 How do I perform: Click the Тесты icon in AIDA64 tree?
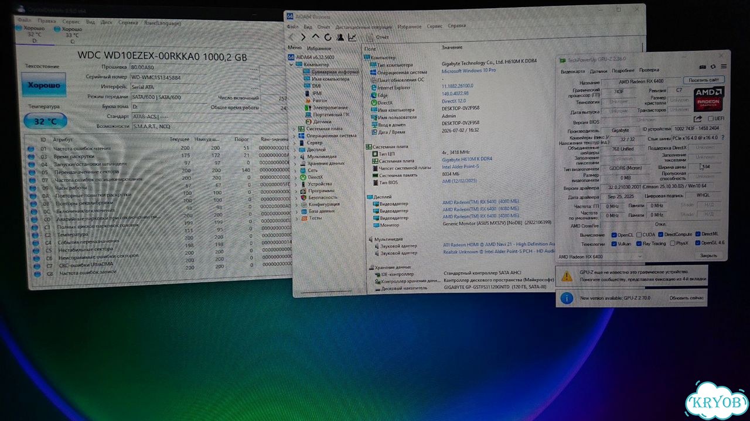[304, 218]
